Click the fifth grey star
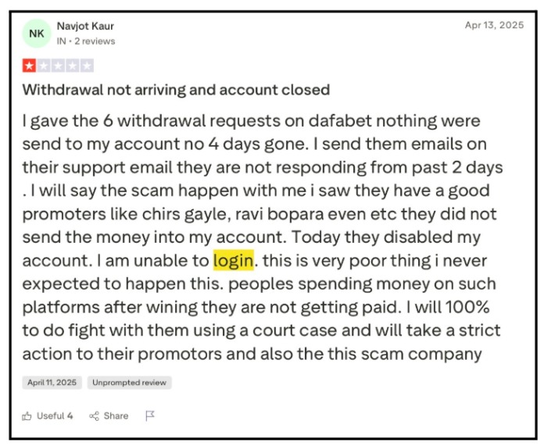The image size is (544, 445). 87,66
